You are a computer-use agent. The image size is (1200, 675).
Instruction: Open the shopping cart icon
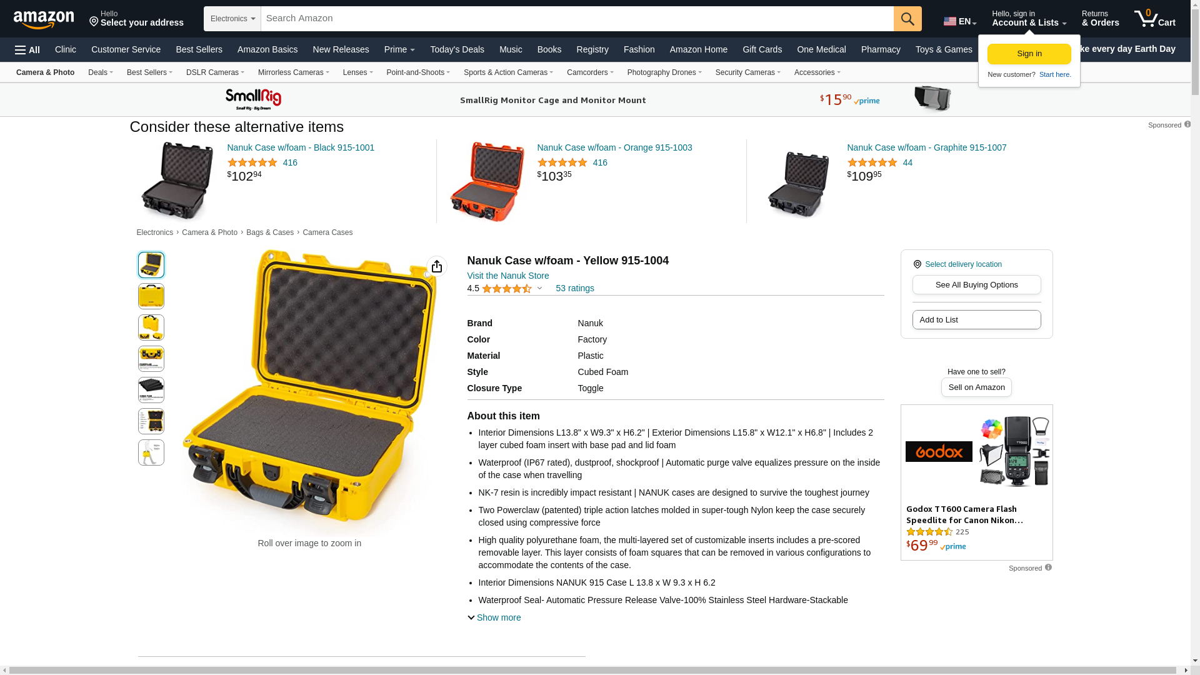tap(1154, 19)
